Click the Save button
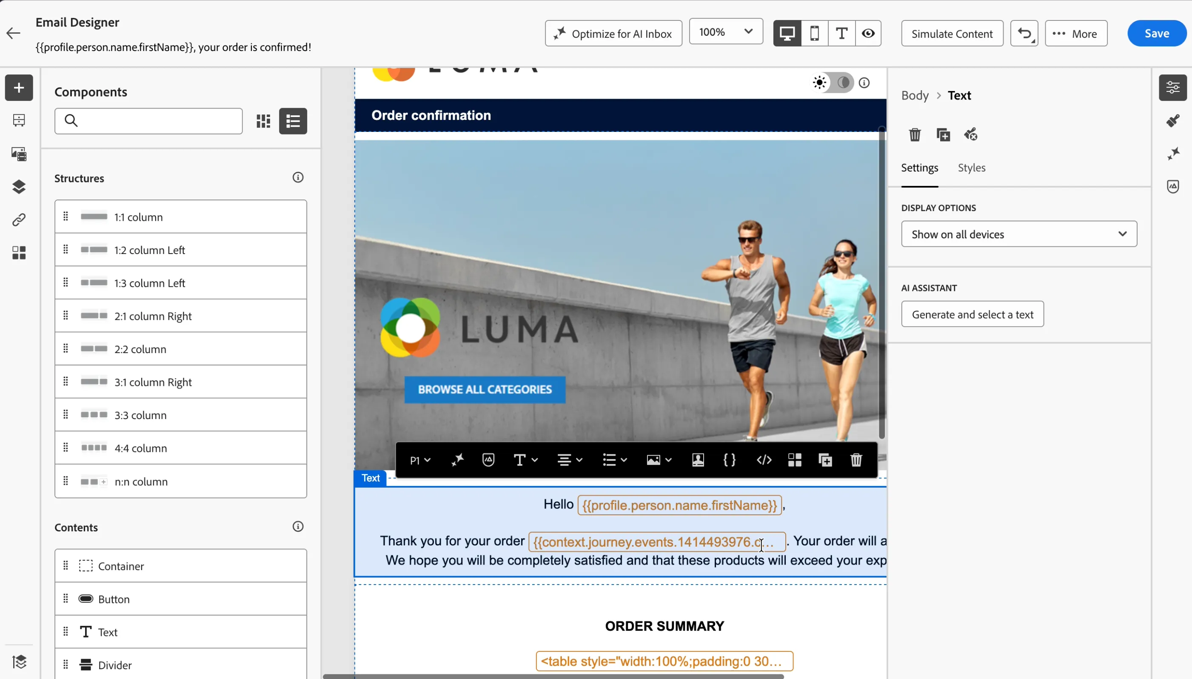This screenshot has height=679, width=1192. (x=1157, y=34)
